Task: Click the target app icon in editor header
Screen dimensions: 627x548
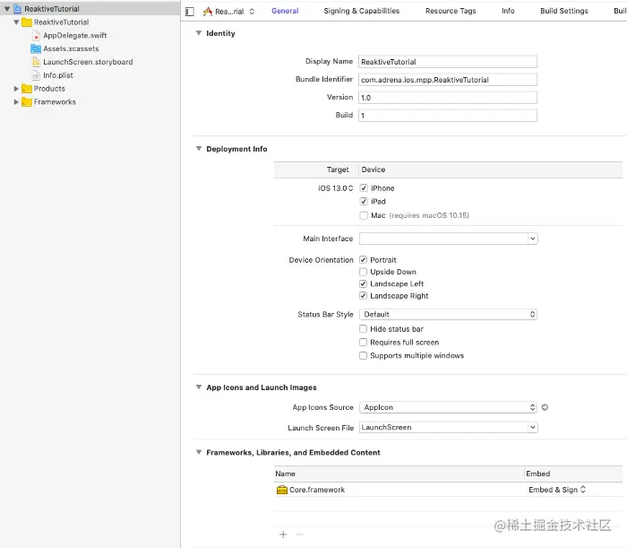Action: click(208, 11)
